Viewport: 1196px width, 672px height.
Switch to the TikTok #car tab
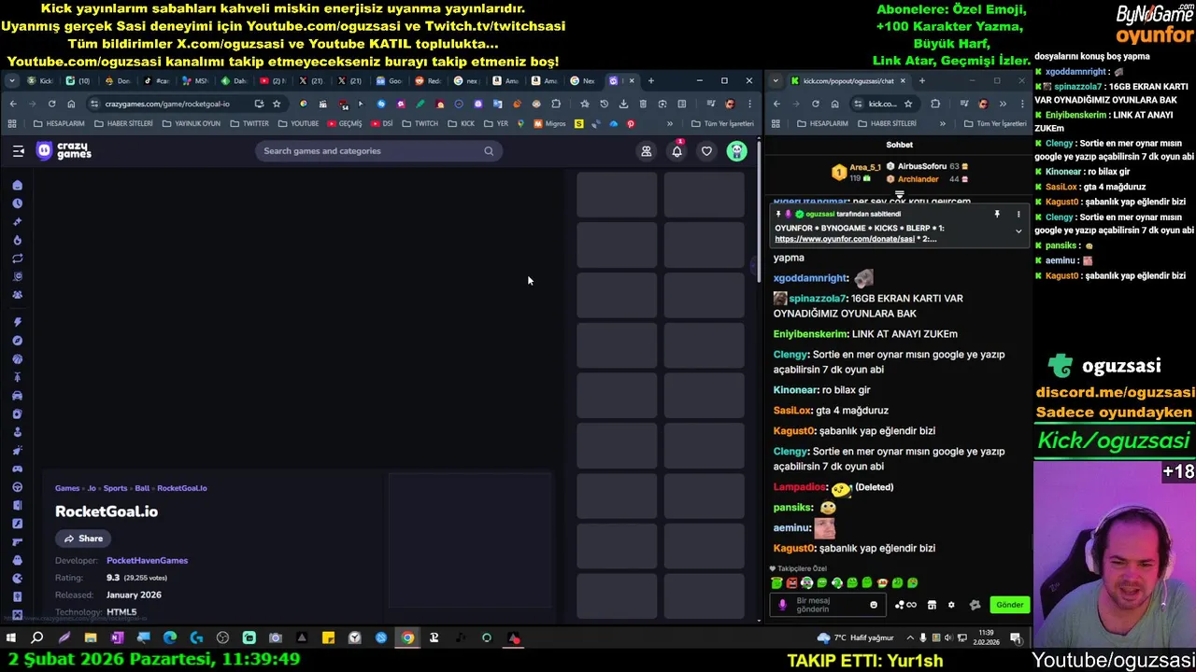pyautogui.click(x=155, y=80)
